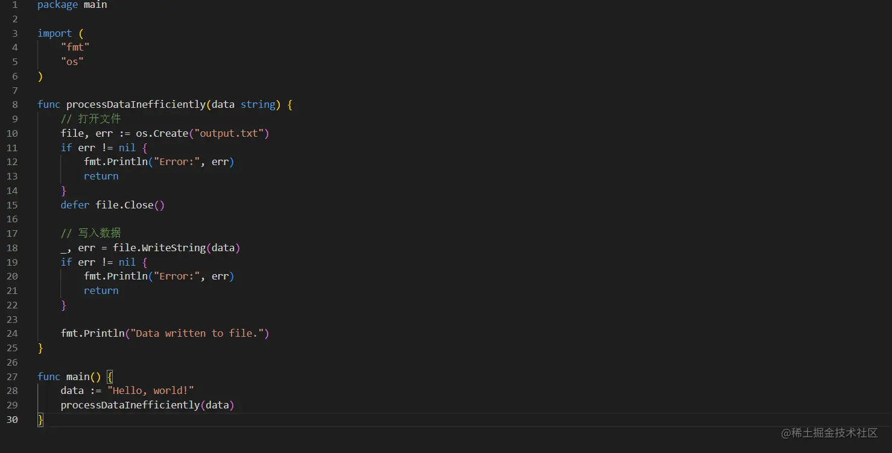Click the closing brace on line 30
This screenshot has height=453, width=892.
point(40,419)
